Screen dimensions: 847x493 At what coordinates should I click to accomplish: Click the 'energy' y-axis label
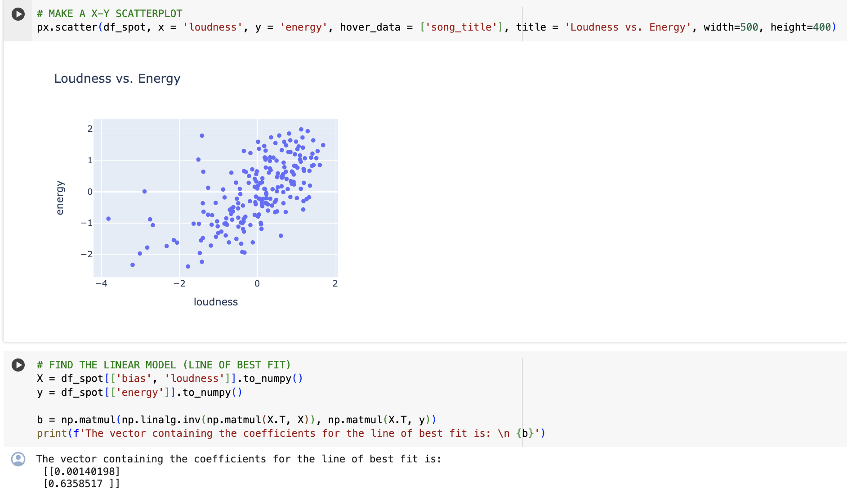(x=60, y=198)
